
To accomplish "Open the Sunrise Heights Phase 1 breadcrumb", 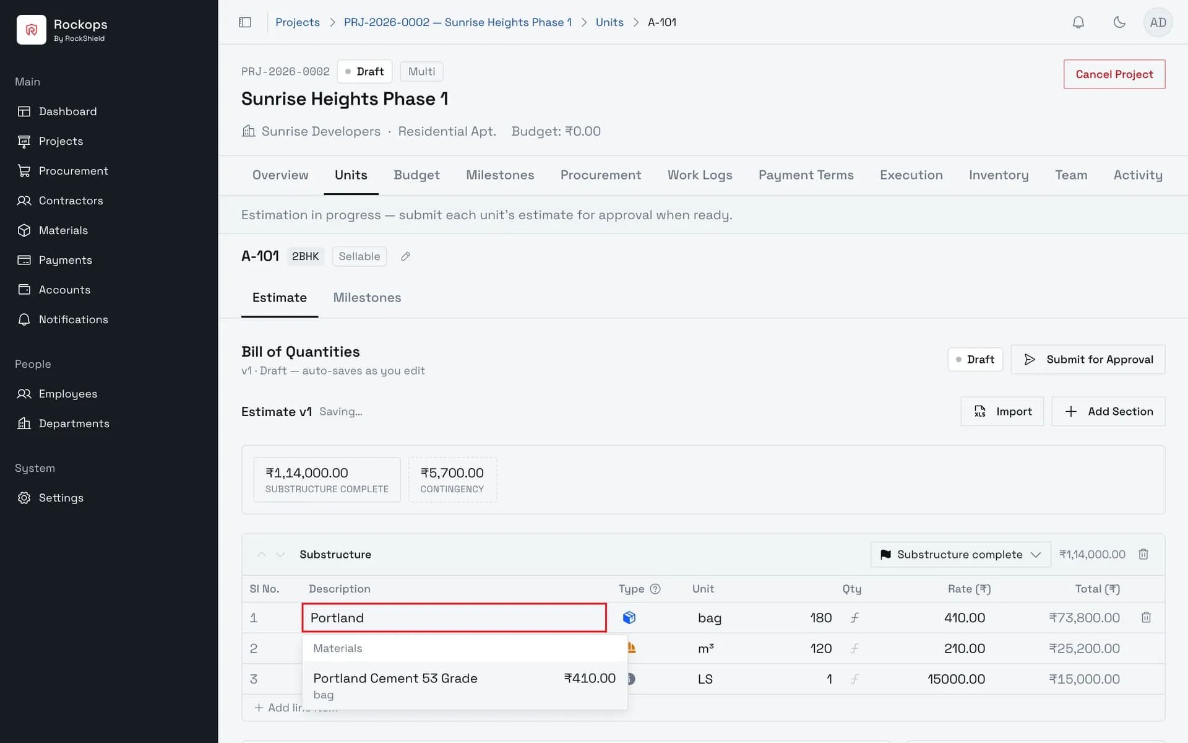I will click(x=458, y=22).
